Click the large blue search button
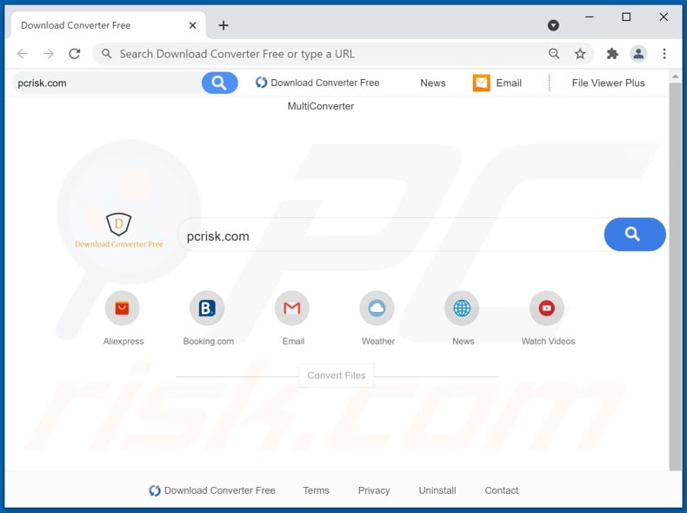The width and height of the screenshot is (687, 513). point(635,235)
